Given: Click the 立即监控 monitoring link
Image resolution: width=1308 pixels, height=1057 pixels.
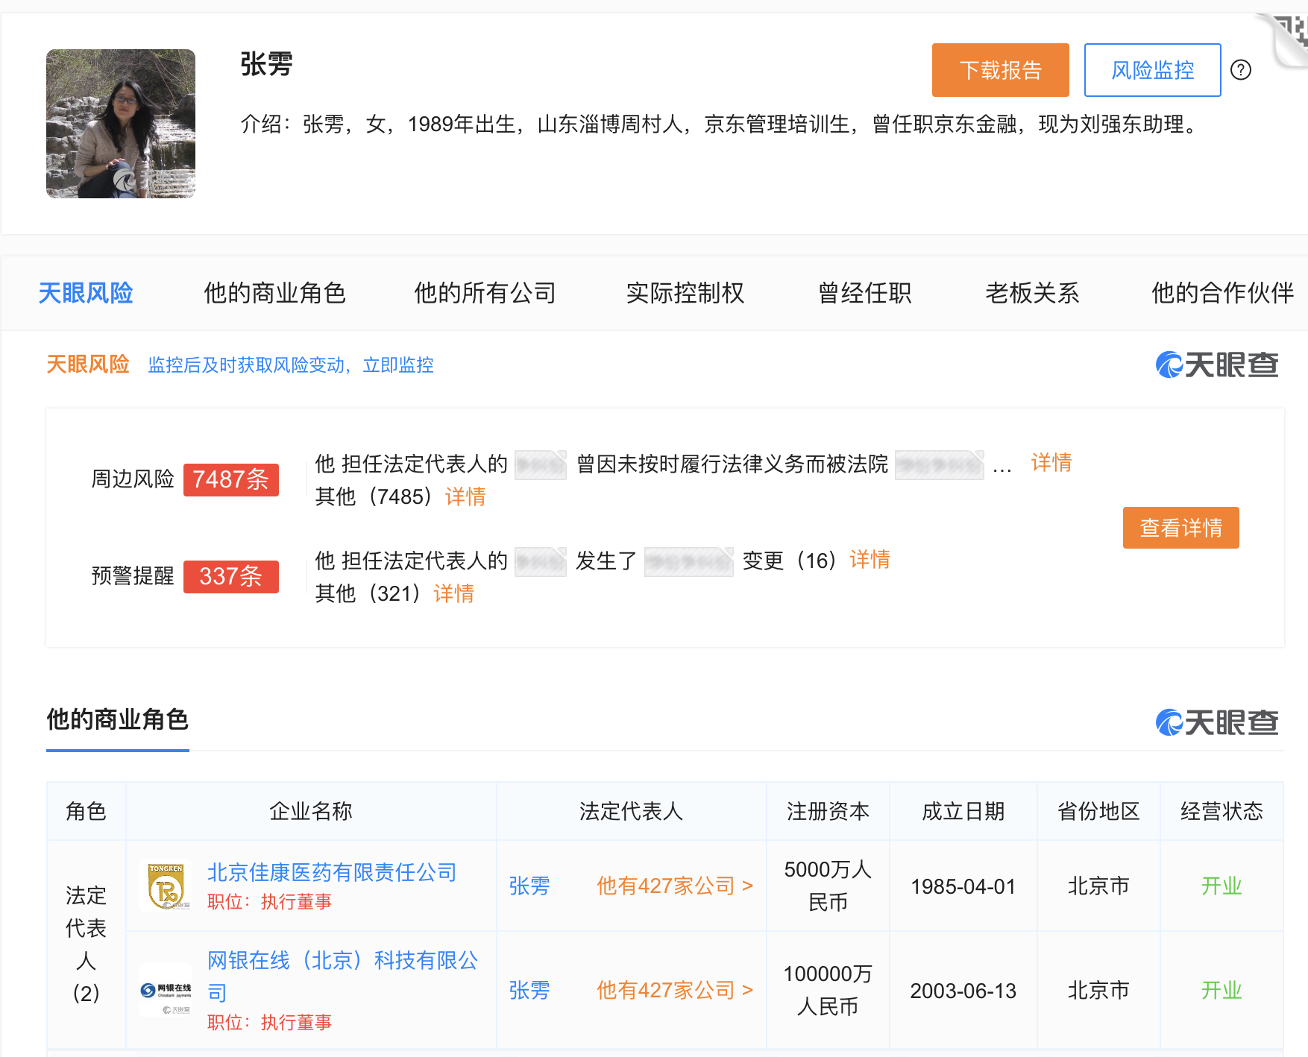Looking at the screenshot, I should click(398, 365).
